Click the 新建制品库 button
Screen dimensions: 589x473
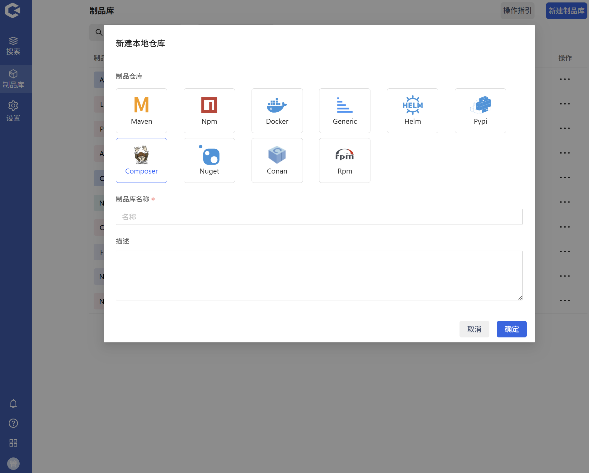[x=566, y=11]
